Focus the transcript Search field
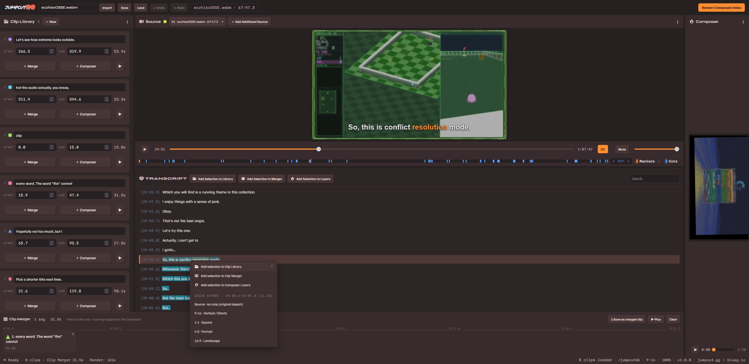Viewport: 749px width, 364px height. (654, 179)
